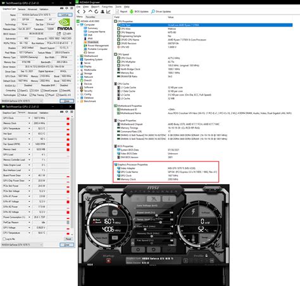Click Core Clock slider in Afterburner
300x286 pixels.
[153, 229]
